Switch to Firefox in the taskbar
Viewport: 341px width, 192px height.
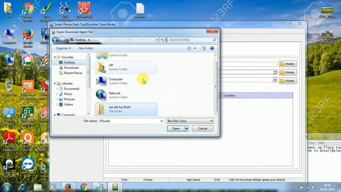(68, 187)
